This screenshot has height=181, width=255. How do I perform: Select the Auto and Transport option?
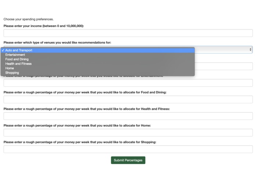pos(98,50)
